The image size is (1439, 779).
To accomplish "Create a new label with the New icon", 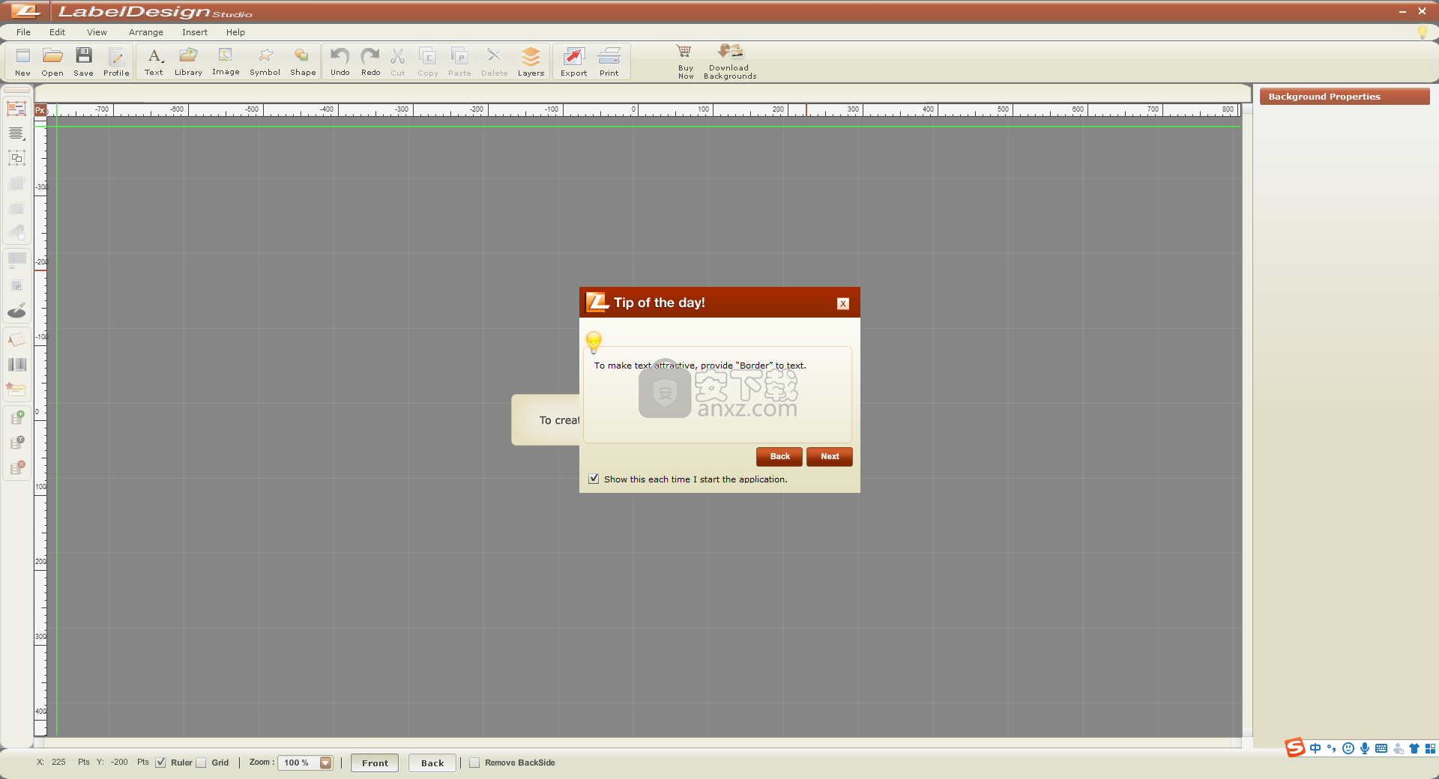I will pyautogui.click(x=23, y=61).
